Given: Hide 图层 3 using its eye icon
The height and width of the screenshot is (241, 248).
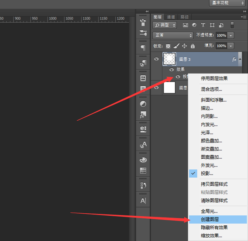Looking at the screenshot, I should (156, 59).
